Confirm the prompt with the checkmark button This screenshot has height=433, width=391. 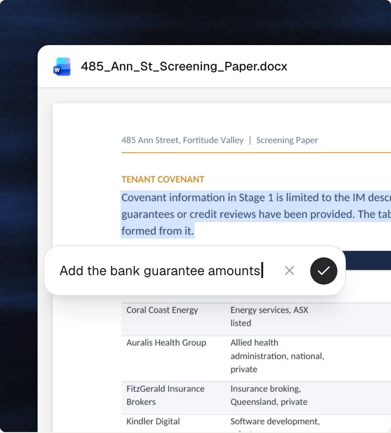click(x=324, y=271)
